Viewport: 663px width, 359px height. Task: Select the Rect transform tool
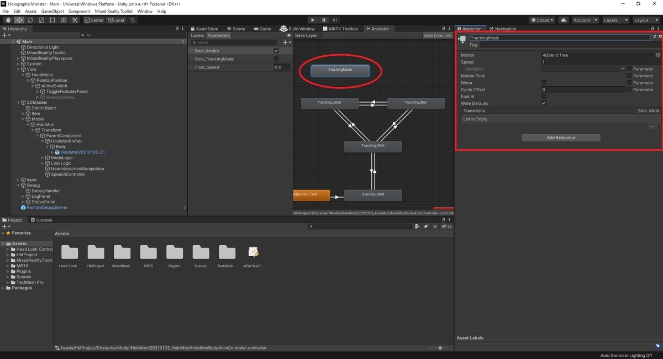[x=52, y=20]
